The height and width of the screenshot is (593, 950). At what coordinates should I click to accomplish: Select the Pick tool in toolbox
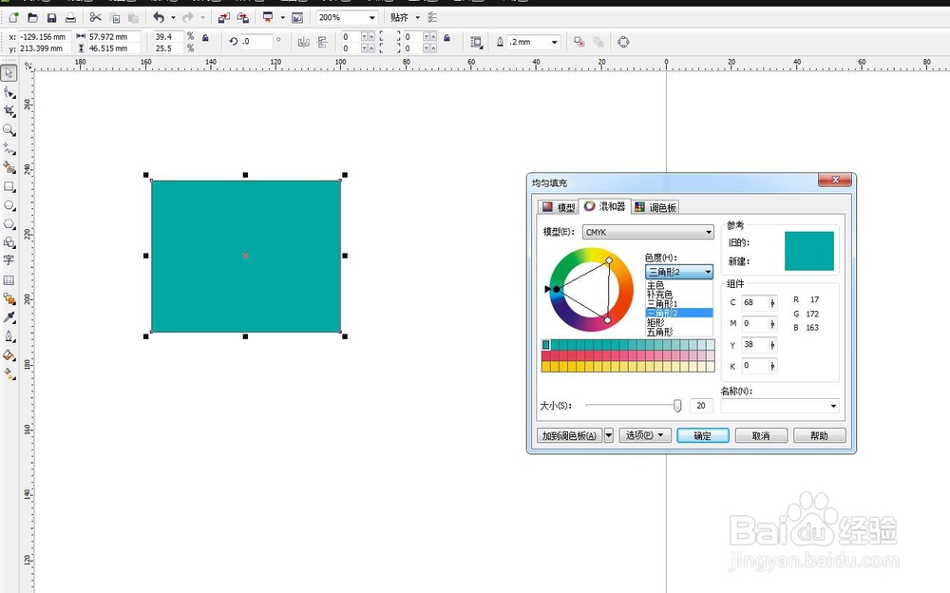9,73
